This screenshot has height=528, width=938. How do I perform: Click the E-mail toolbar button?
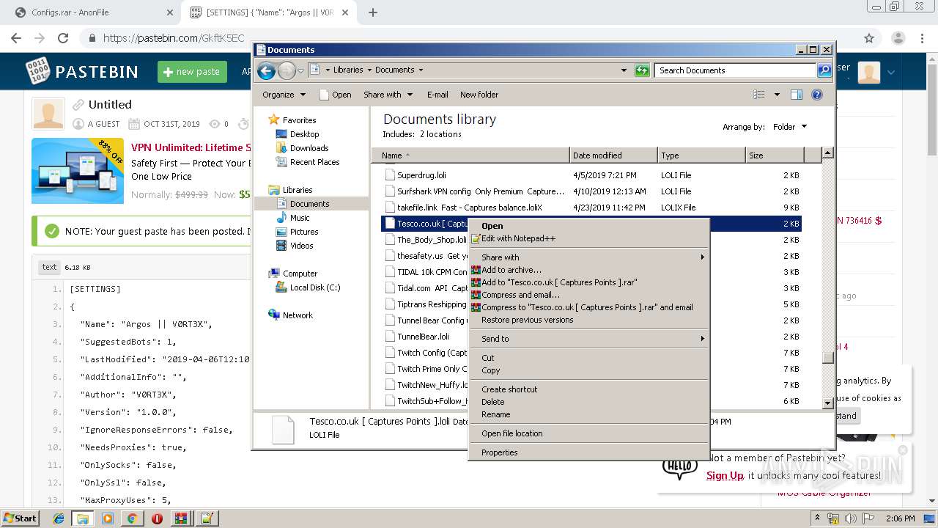tap(437, 95)
